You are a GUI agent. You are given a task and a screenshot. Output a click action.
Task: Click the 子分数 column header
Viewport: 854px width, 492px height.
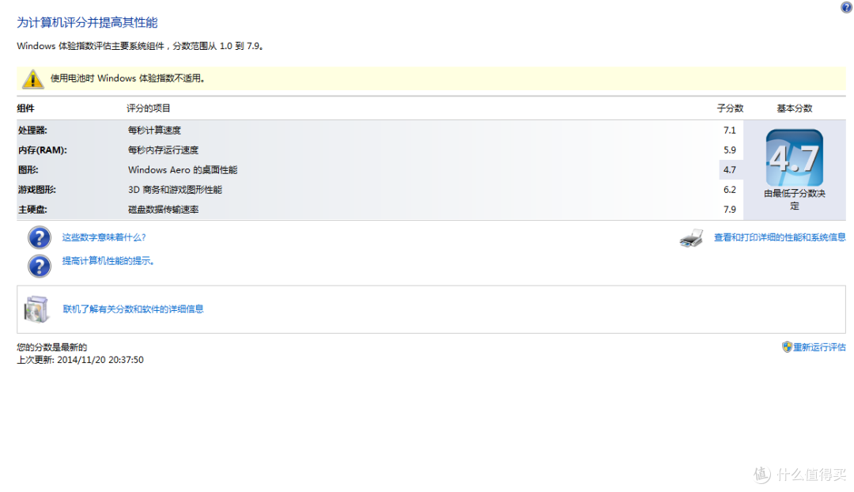730,108
